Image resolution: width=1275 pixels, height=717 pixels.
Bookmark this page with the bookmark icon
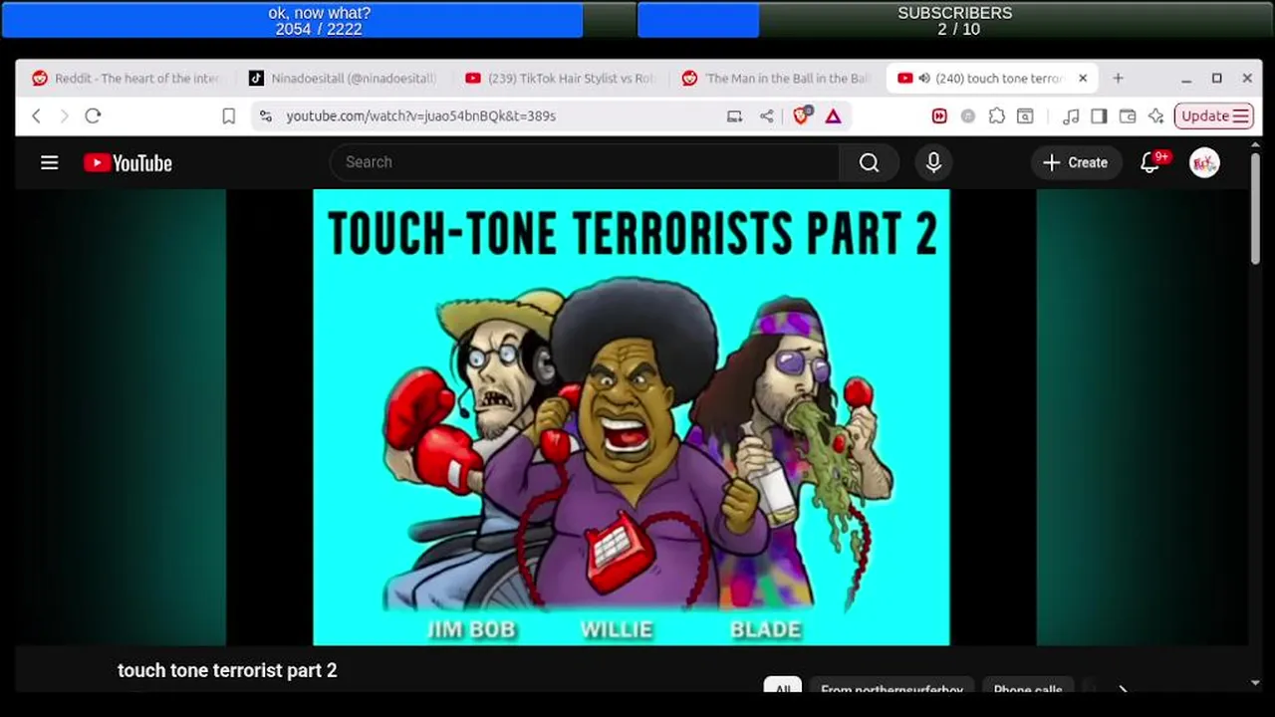pyautogui.click(x=228, y=117)
